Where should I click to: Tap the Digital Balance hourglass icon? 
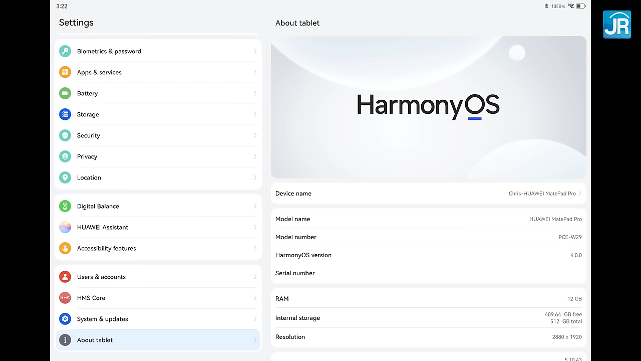point(65,206)
